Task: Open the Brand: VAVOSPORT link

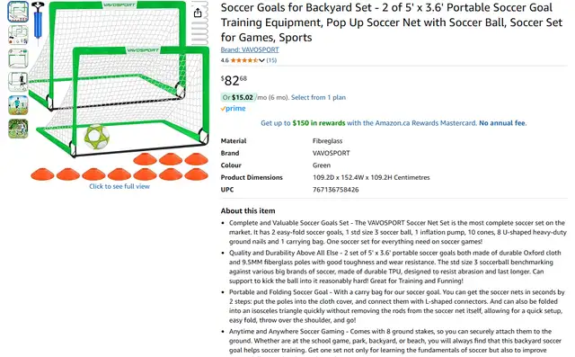Action: coord(250,49)
